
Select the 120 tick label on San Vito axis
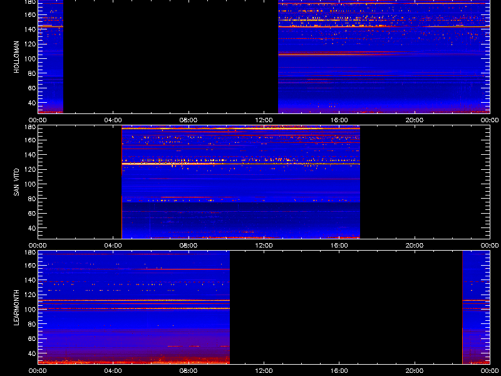[x=31, y=169]
